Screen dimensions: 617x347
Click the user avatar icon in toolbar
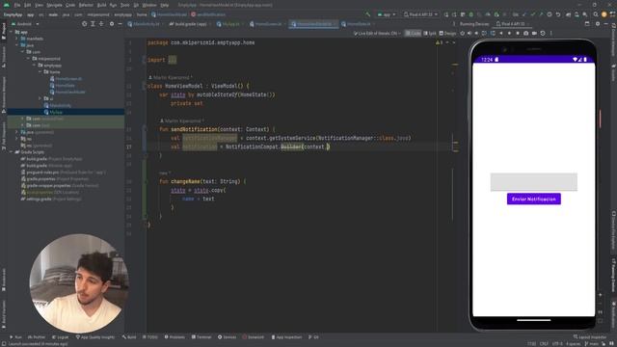[x=604, y=14]
